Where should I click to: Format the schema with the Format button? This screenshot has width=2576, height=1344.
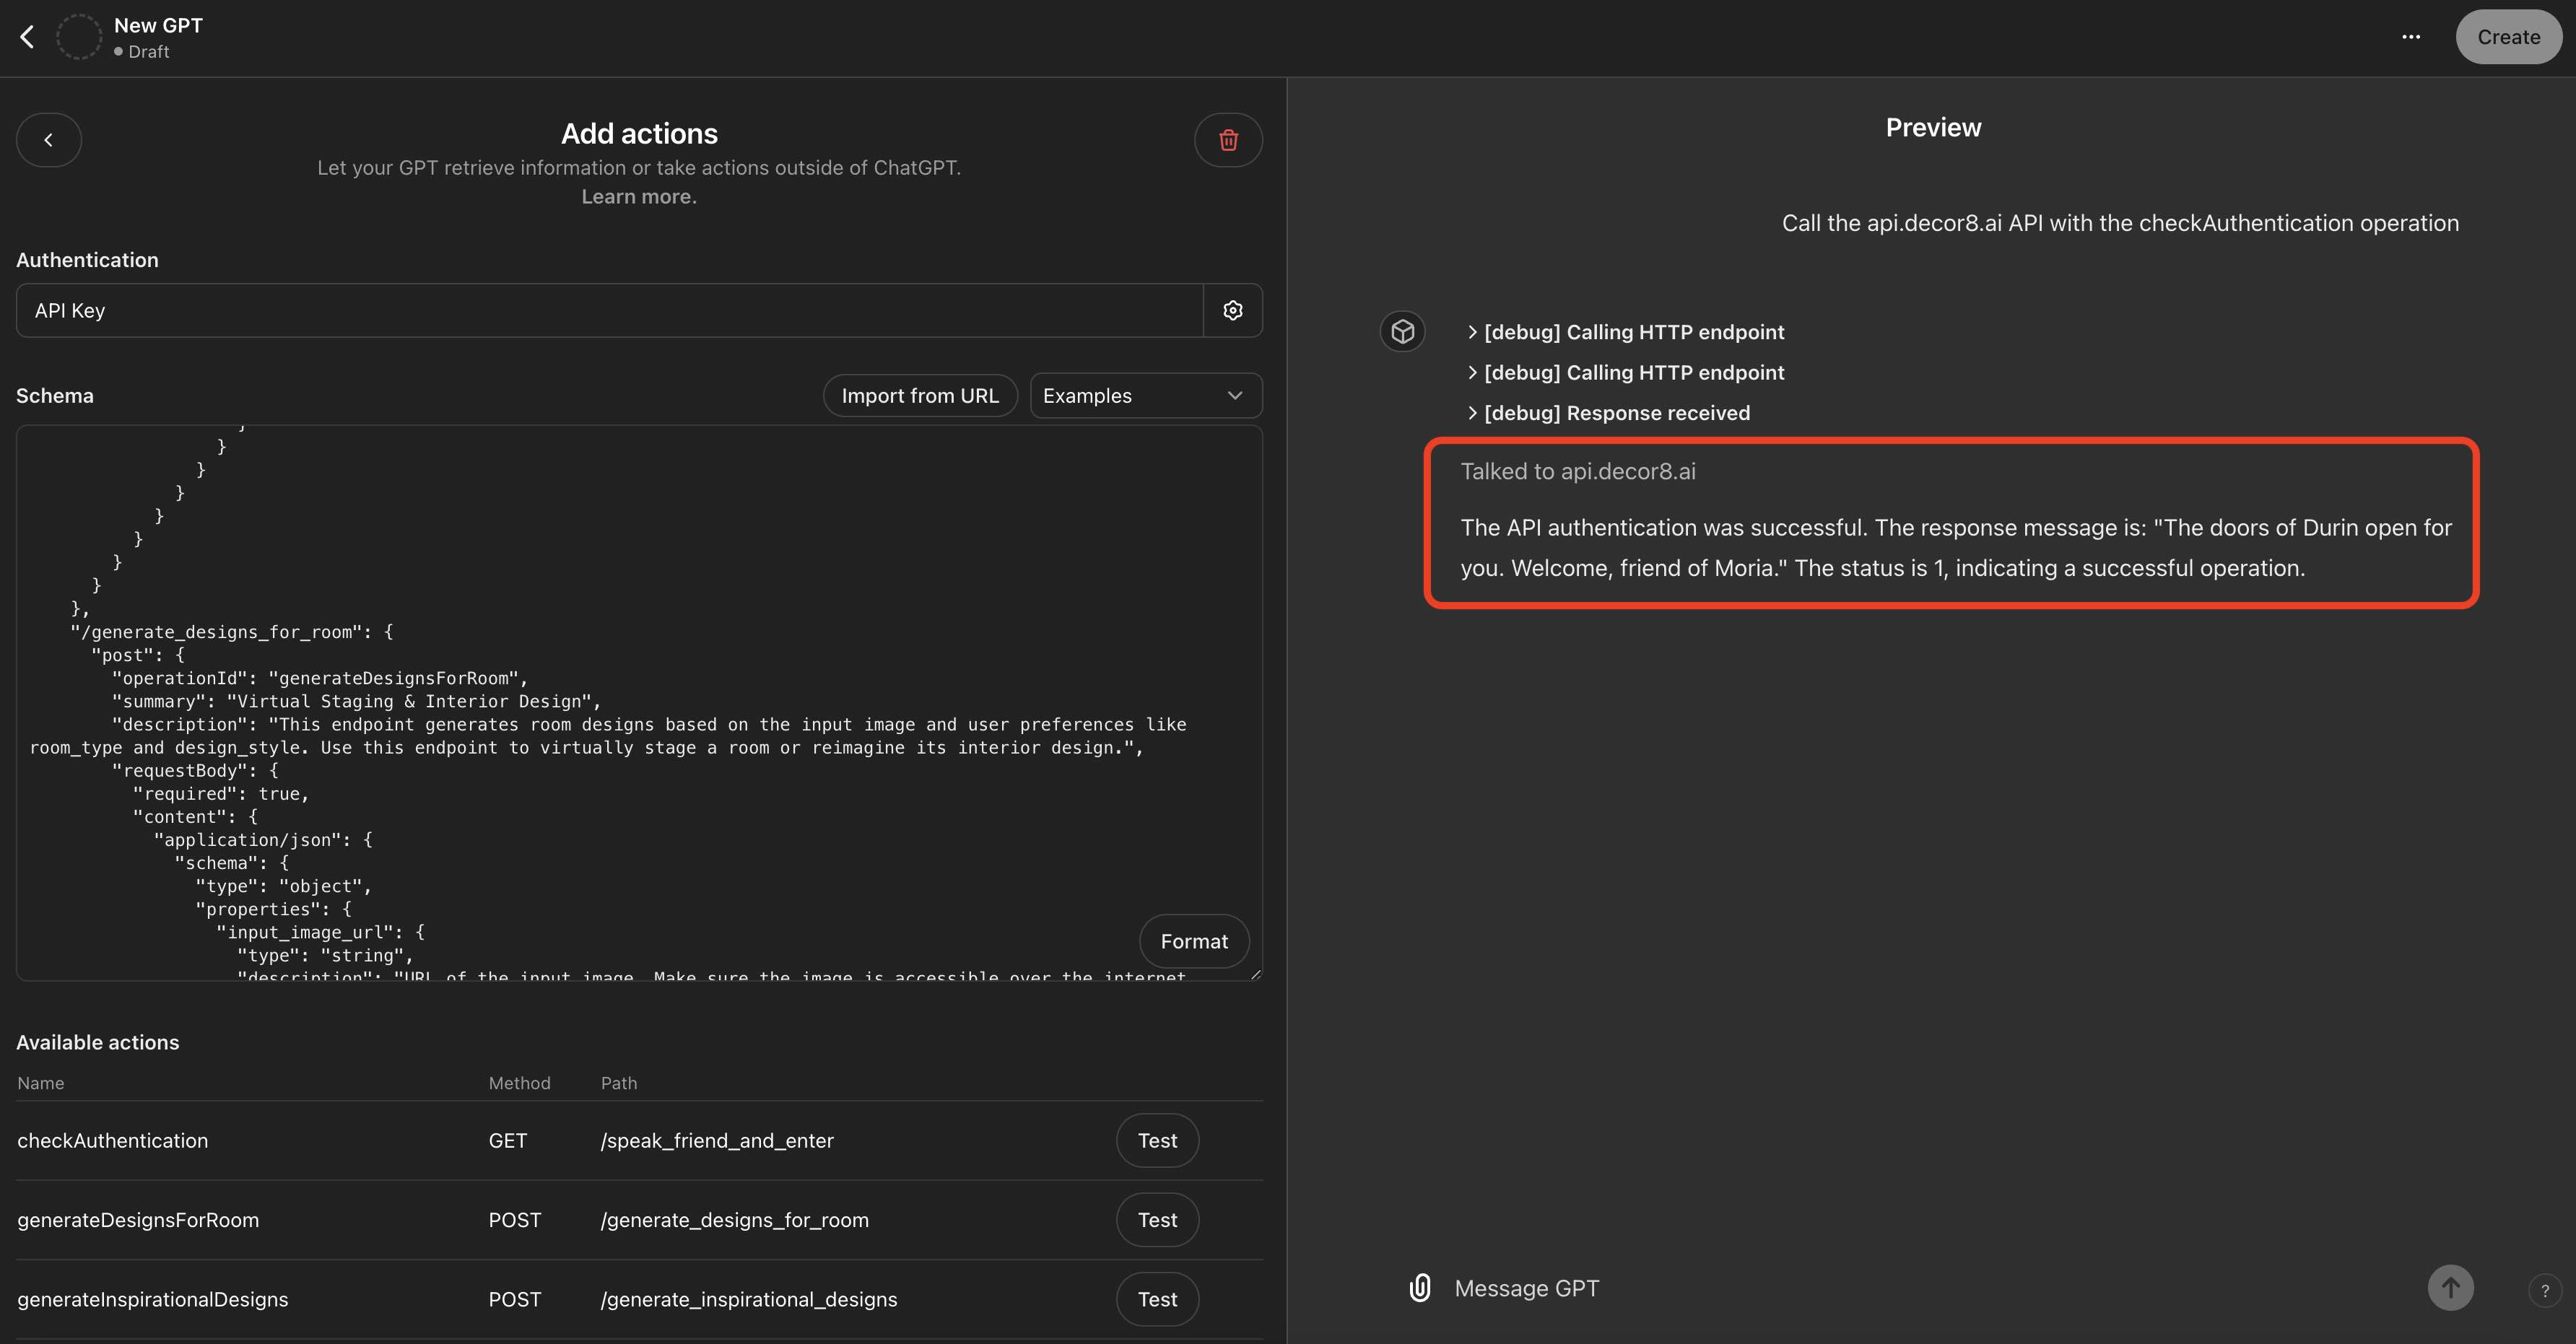pos(1194,941)
